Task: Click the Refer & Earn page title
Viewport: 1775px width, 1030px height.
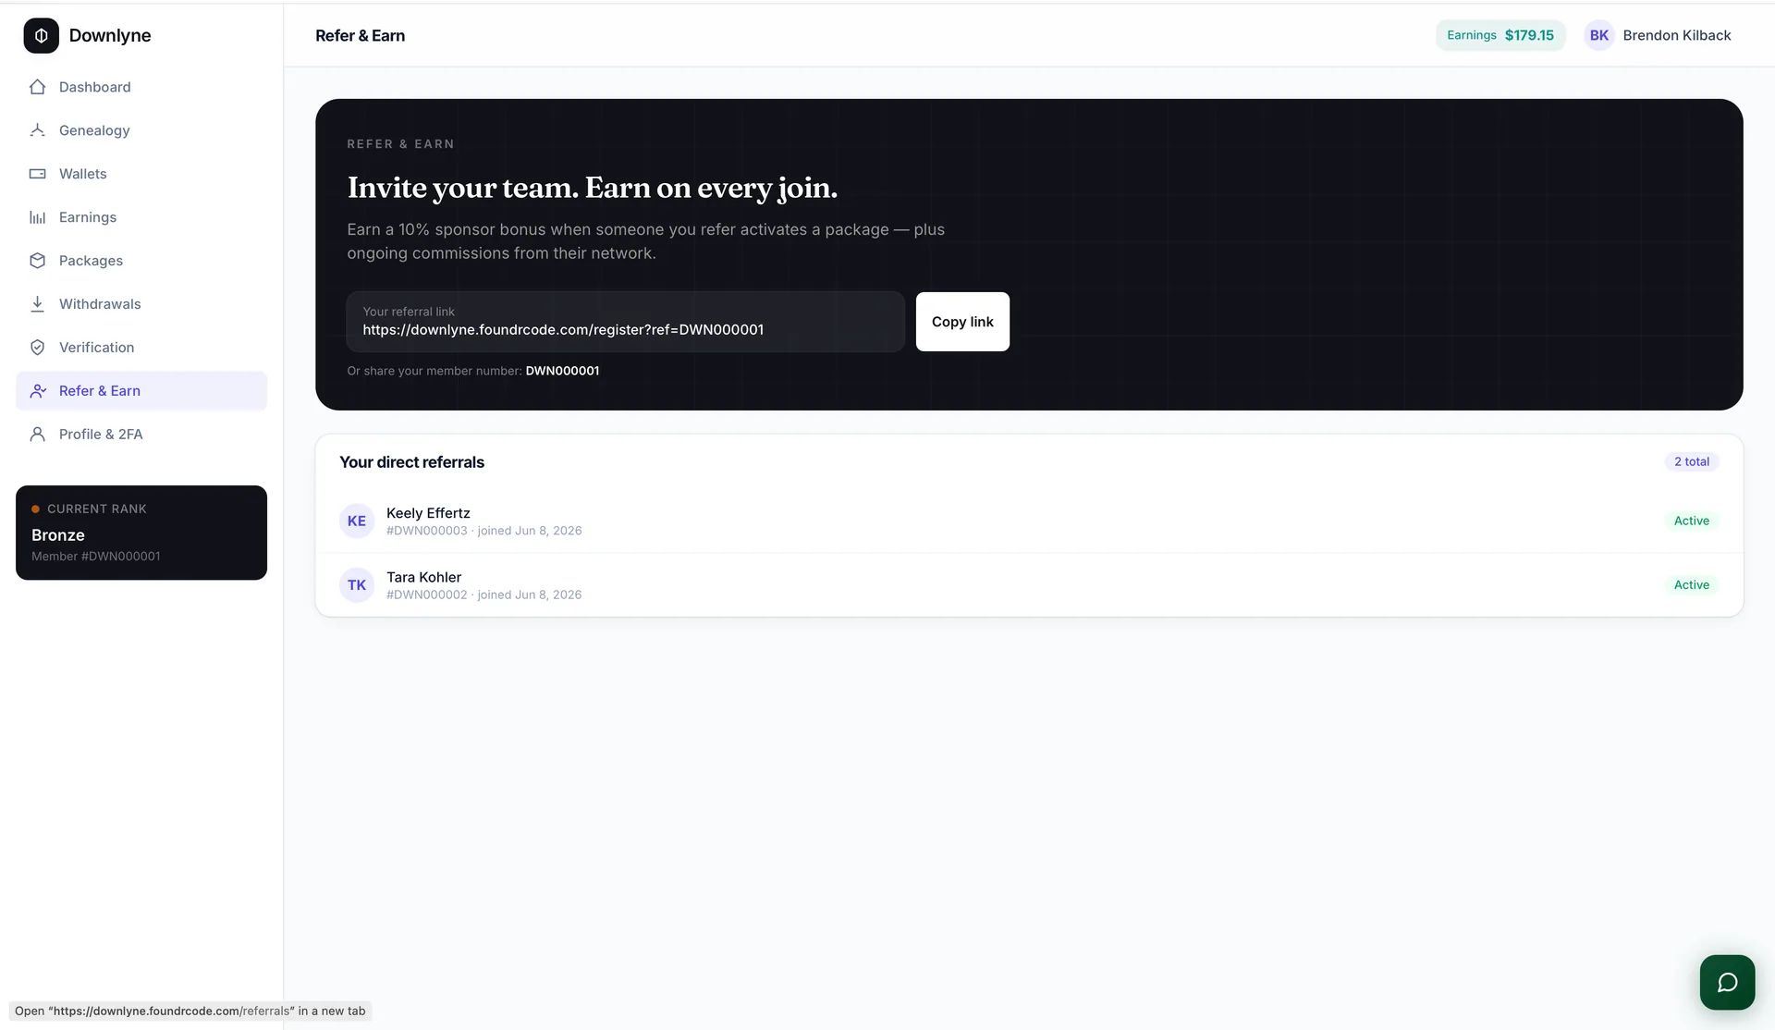Action: (360, 35)
